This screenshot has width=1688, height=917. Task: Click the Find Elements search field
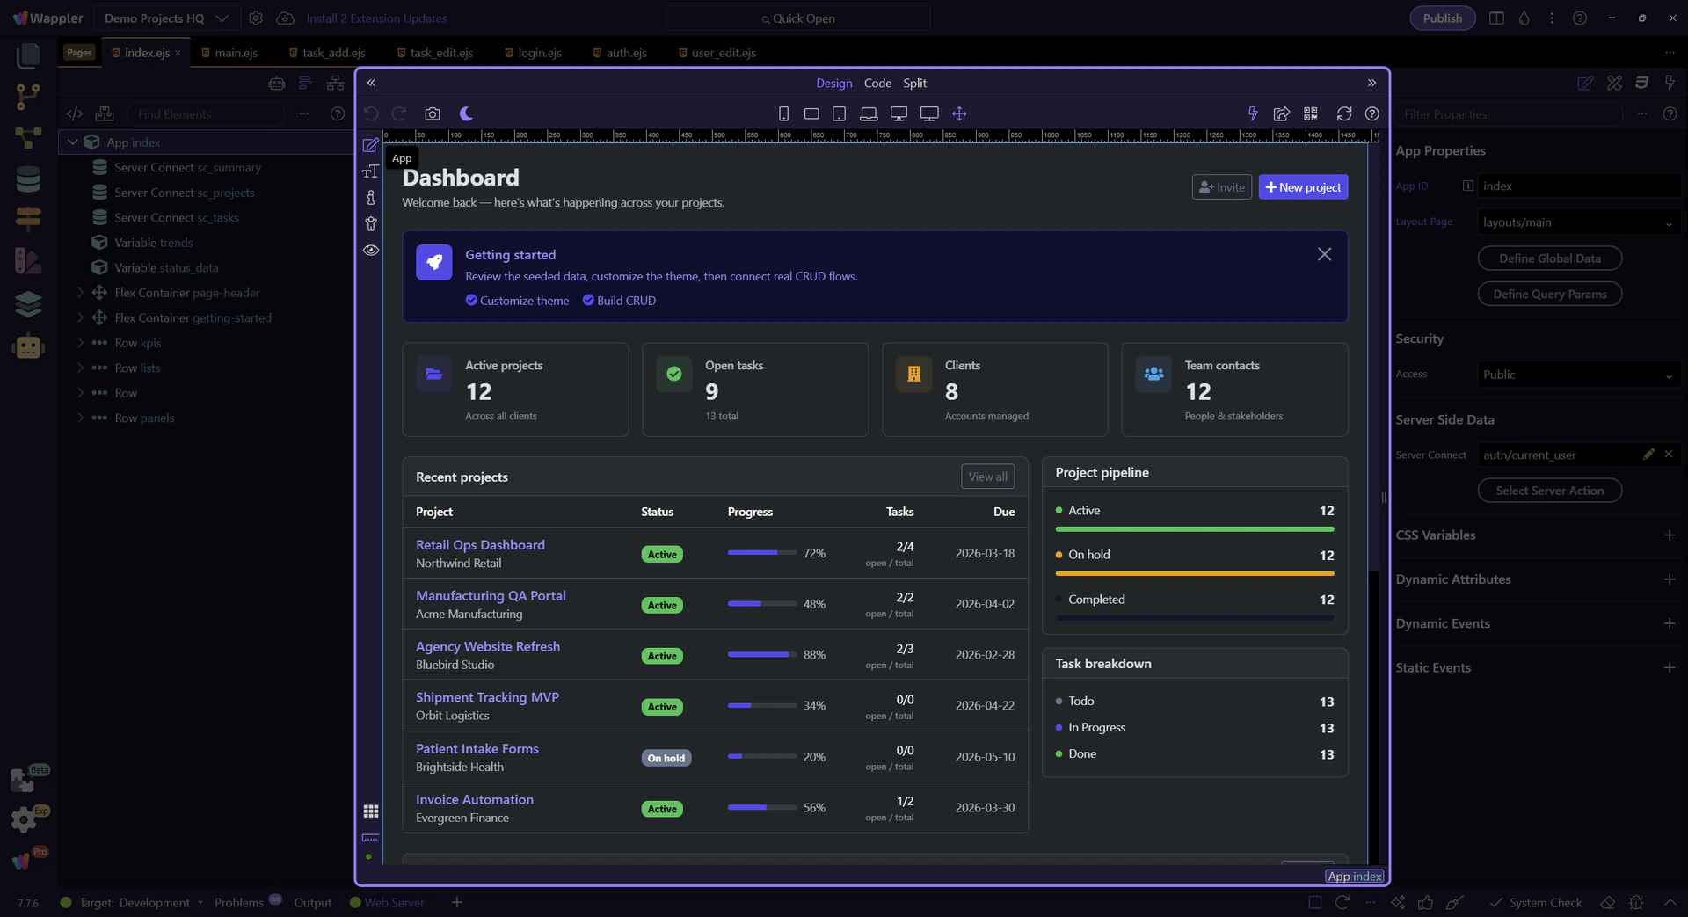point(207,113)
